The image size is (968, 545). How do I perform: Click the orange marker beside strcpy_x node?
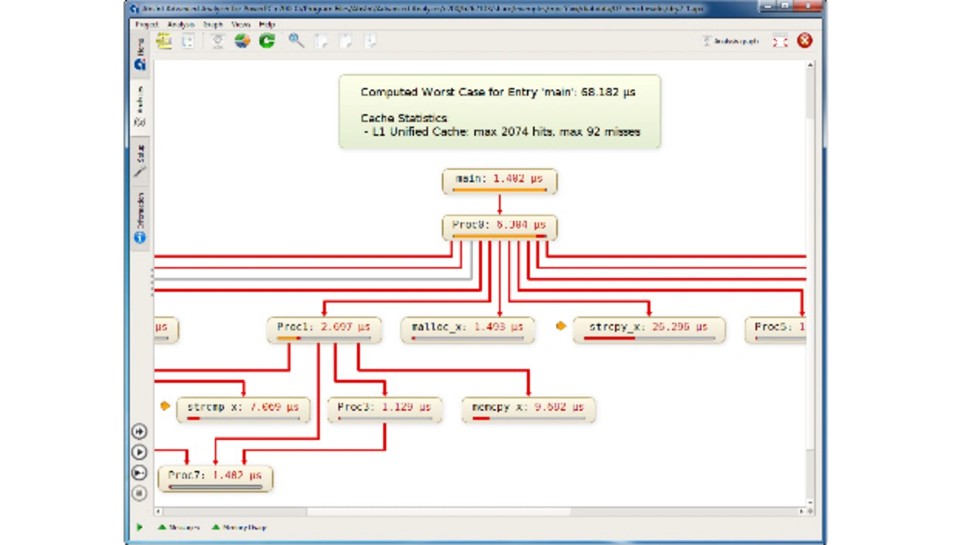pos(561,327)
